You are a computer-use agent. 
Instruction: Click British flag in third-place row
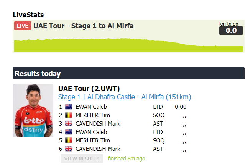pyautogui.click(x=69, y=124)
